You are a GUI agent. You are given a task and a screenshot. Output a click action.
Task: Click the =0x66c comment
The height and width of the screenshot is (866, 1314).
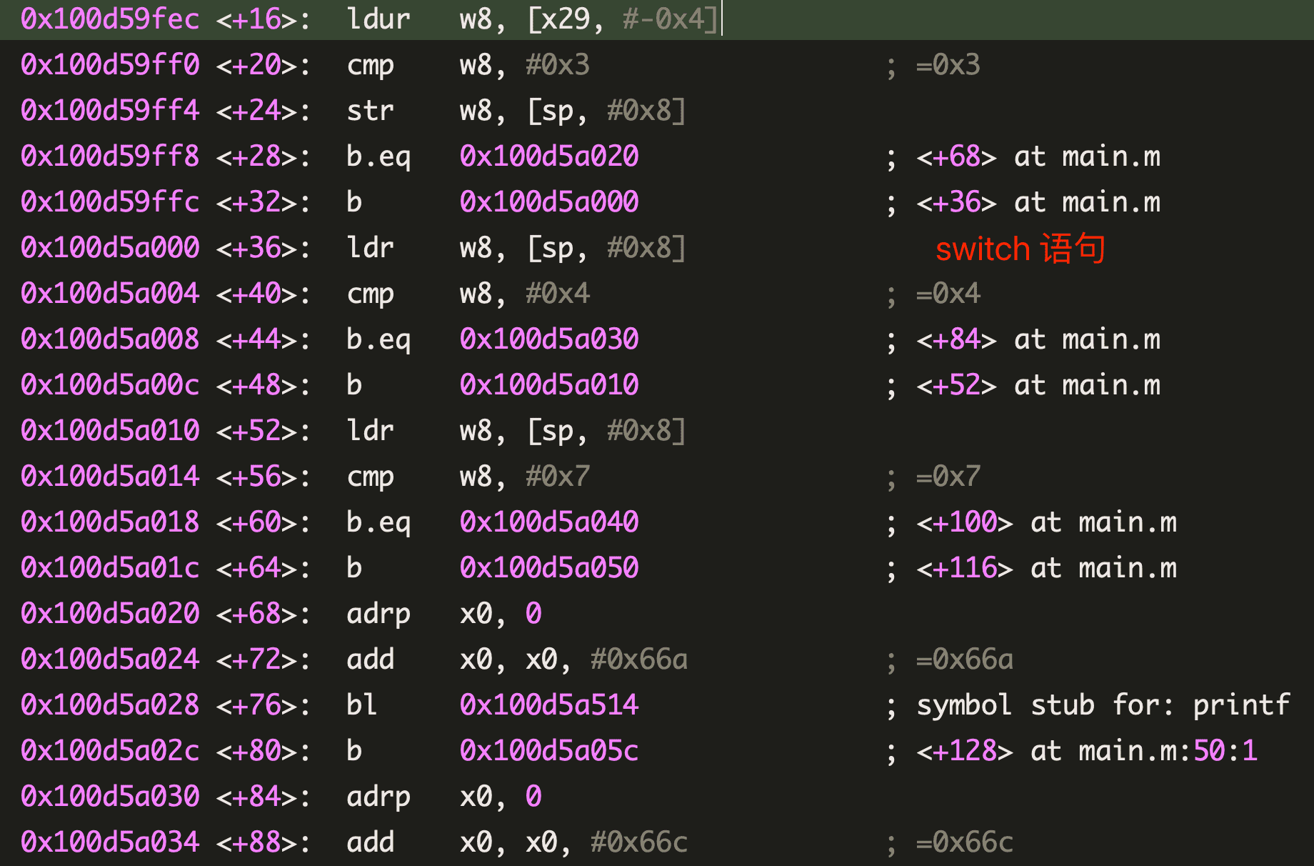coord(965,842)
